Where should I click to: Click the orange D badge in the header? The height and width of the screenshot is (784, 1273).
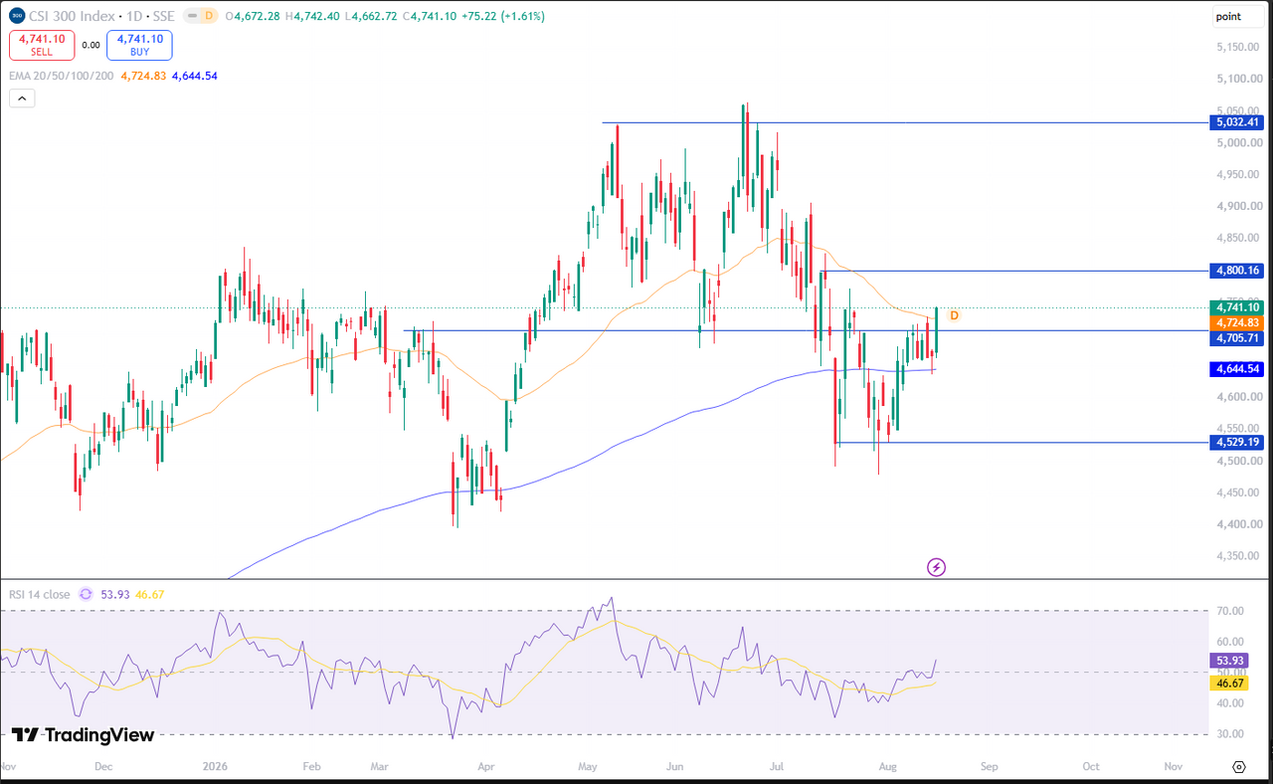click(208, 16)
